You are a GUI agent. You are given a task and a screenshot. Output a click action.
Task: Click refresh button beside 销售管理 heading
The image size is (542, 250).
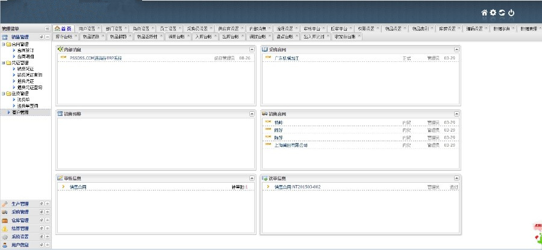tap(42, 37)
